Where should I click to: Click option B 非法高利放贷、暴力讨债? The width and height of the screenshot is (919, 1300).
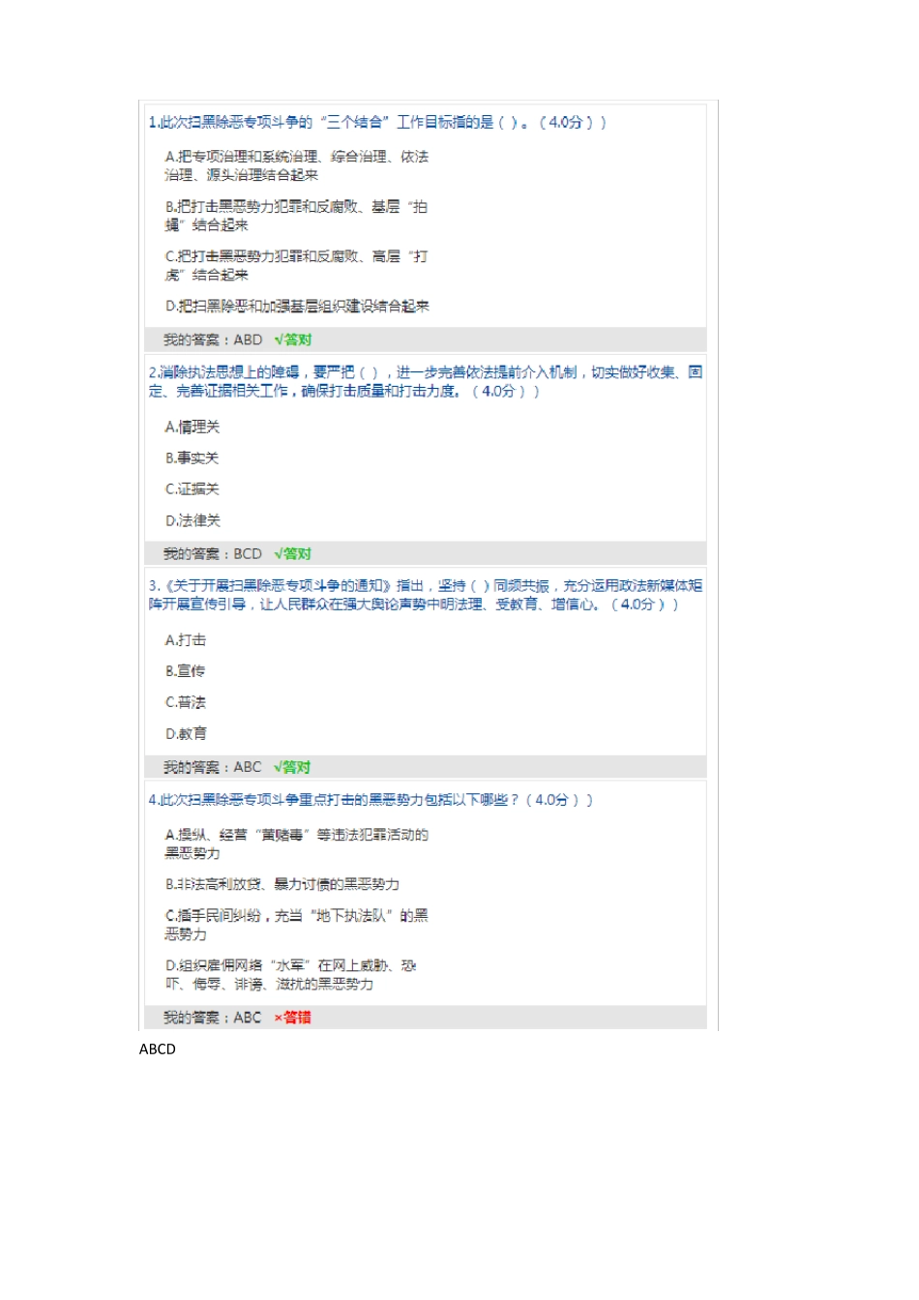(282, 884)
